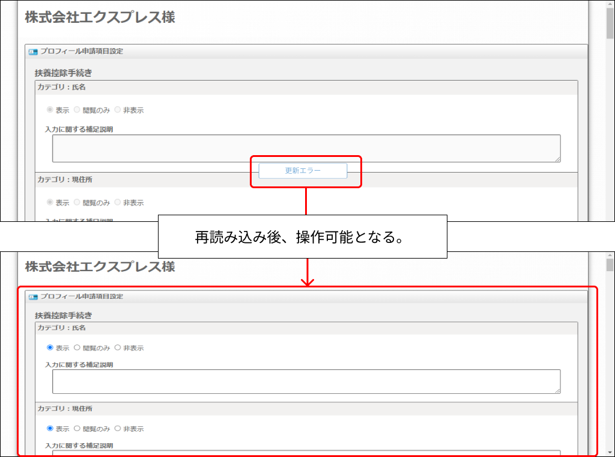Select 非表示 radio for 氏名 in the top screenshot

pyautogui.click(x=117, y=110)
